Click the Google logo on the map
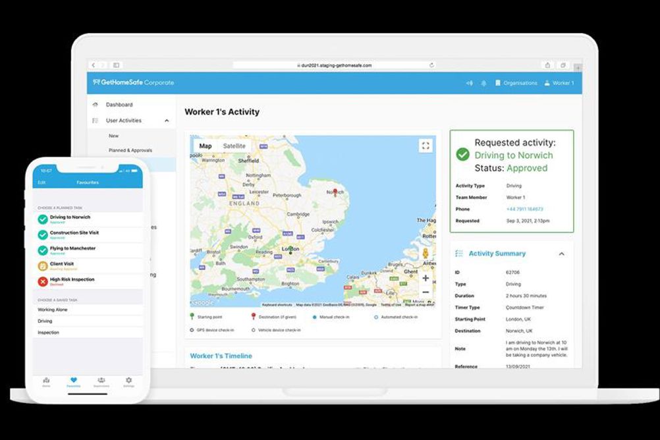The image size is (660, 440). point(202,302)
